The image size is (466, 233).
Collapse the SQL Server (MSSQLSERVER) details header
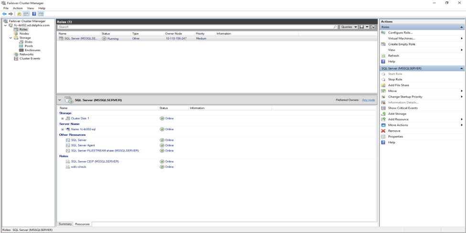pyautogui.click(x=60, y=100)
